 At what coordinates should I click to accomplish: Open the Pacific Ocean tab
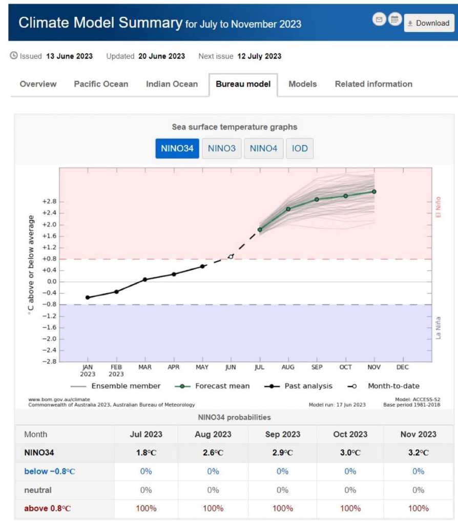101,84
